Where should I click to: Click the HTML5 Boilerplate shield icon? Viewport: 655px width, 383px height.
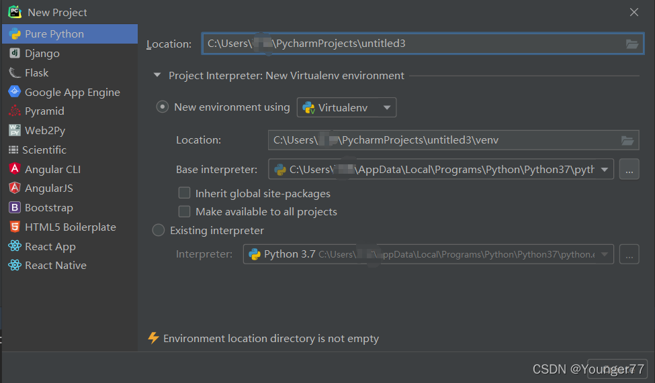tap(15, 227)
